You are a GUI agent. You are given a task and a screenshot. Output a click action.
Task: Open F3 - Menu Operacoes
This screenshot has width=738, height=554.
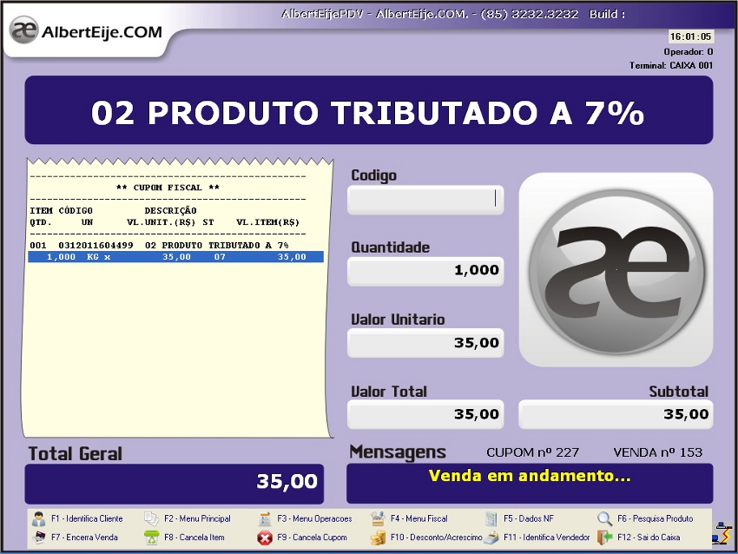[314, 518]
